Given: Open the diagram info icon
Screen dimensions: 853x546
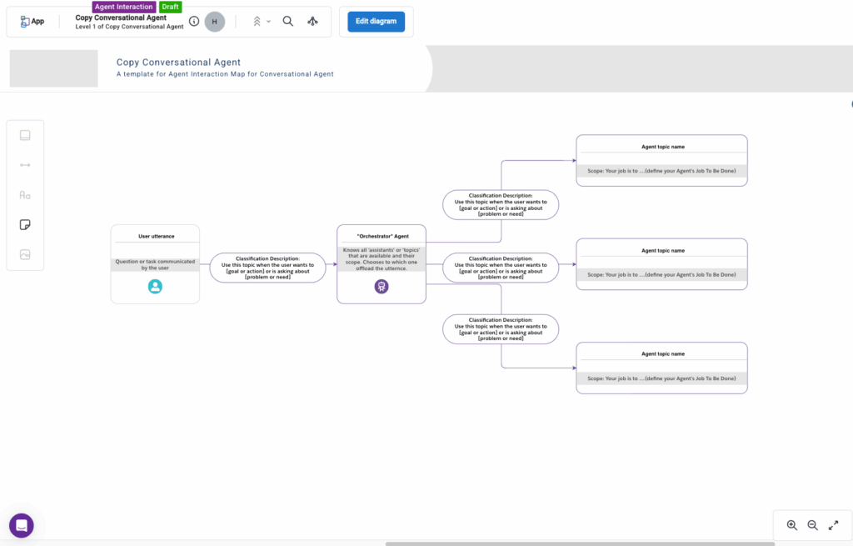Looking at the screenshot, I should click(x=194, y=22).
